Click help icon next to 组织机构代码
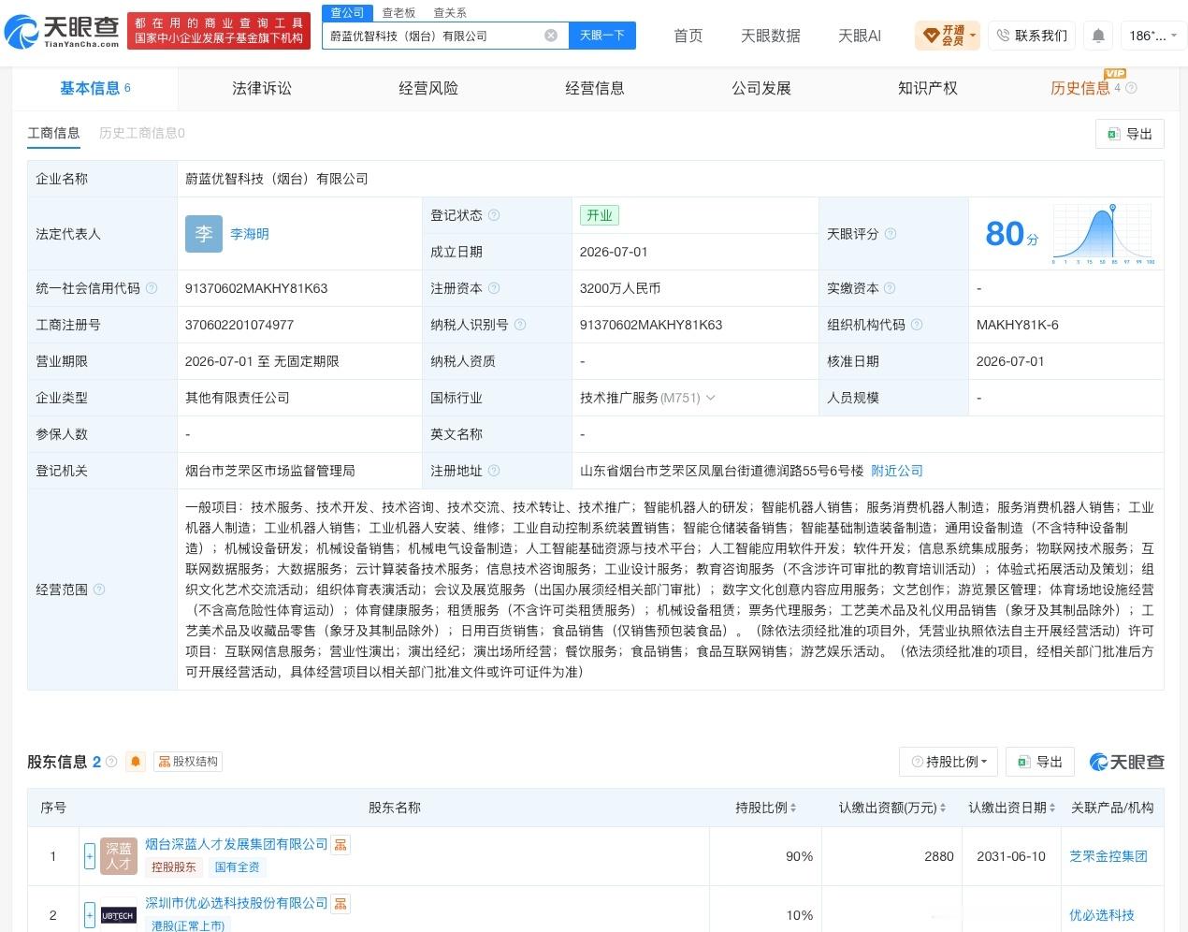The width and height of the screenshot is (1188, 932). point(917,325)
